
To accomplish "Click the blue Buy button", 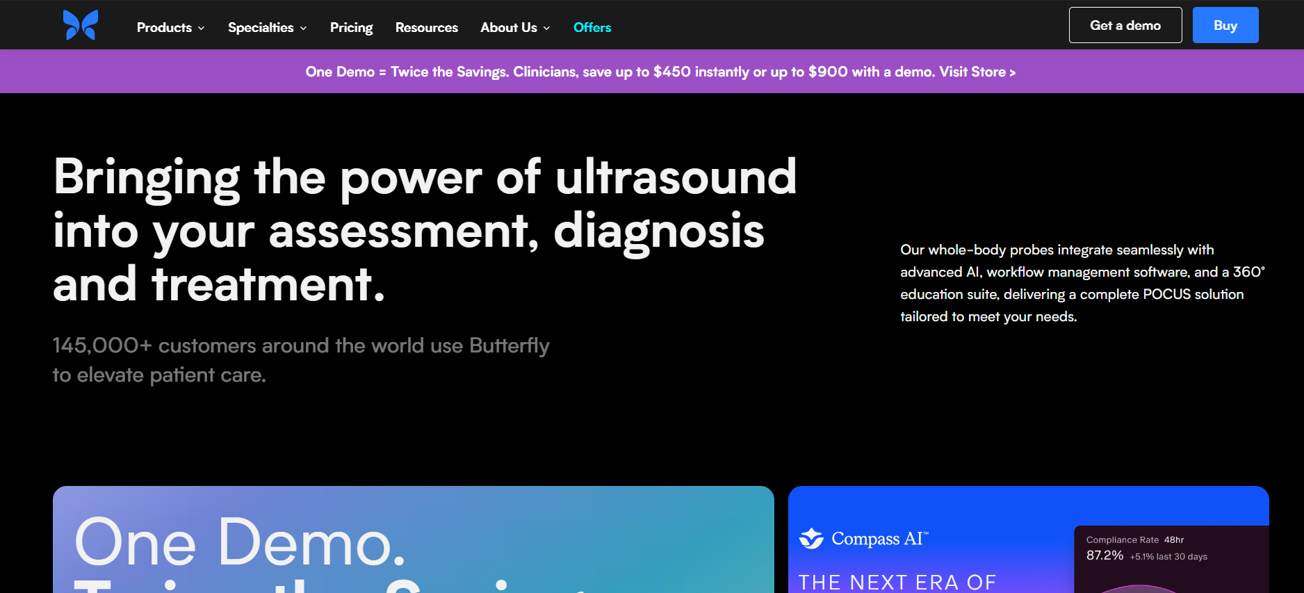I will click(x=1225, y=25).
